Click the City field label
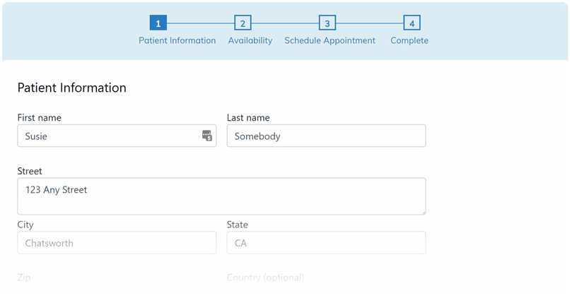This screenshot has width=570, height=298. (25, 225)
